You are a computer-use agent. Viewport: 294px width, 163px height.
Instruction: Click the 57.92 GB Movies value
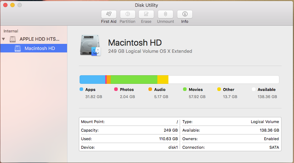pyautogui.click(x=197, y=97)
